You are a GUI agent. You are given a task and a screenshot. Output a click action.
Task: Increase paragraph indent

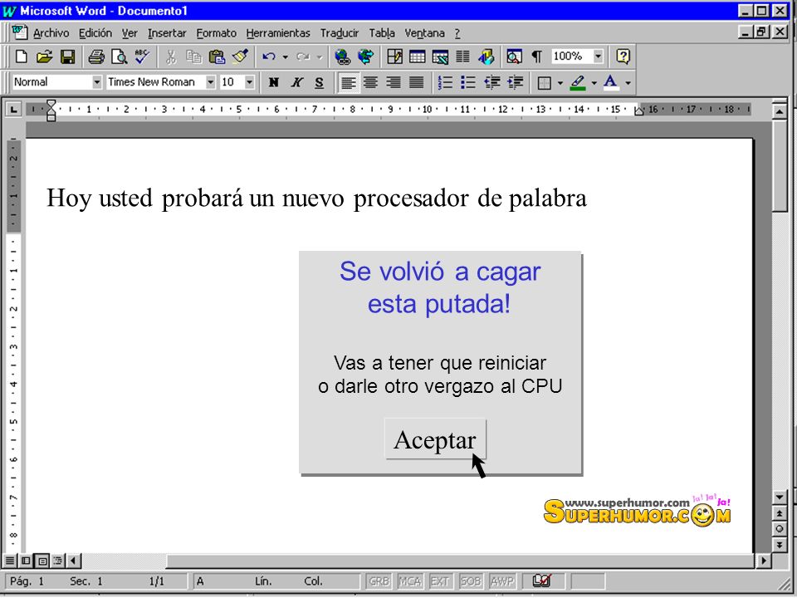515,82
